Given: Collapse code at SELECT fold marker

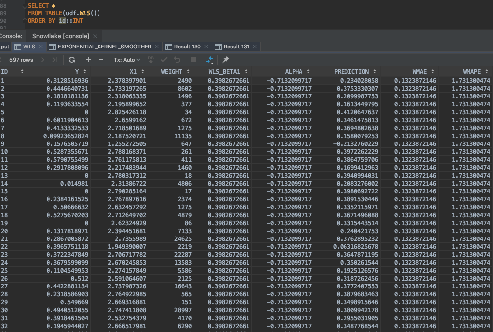Looking at the screenshot, I should tap(25, 6).
